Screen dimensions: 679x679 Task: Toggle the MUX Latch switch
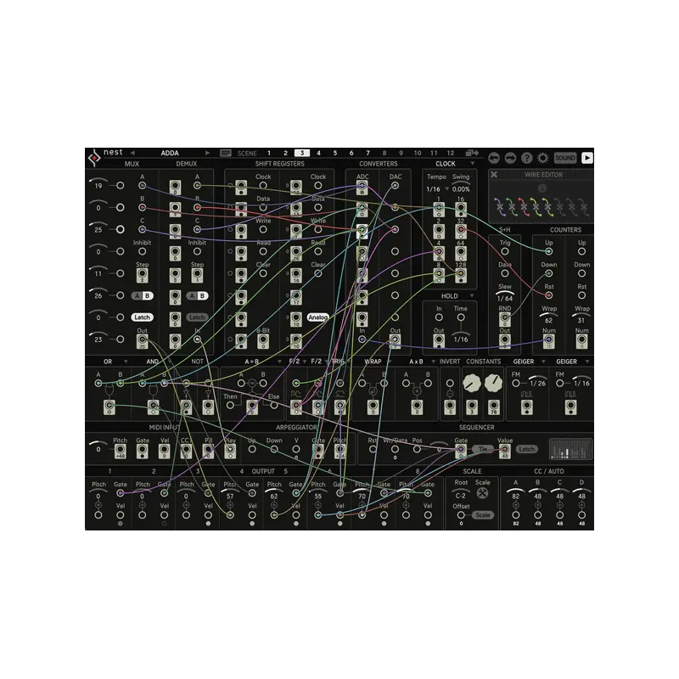click(x=142, y=317)
